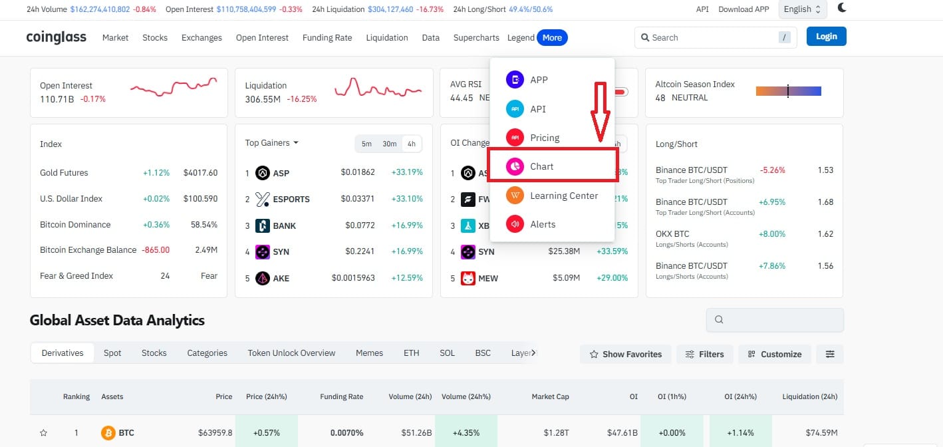Viewport: 943px width, 447px height.
Task: Click the AKE coin icon in Top Gainers
Action: (x=262, y=278)
